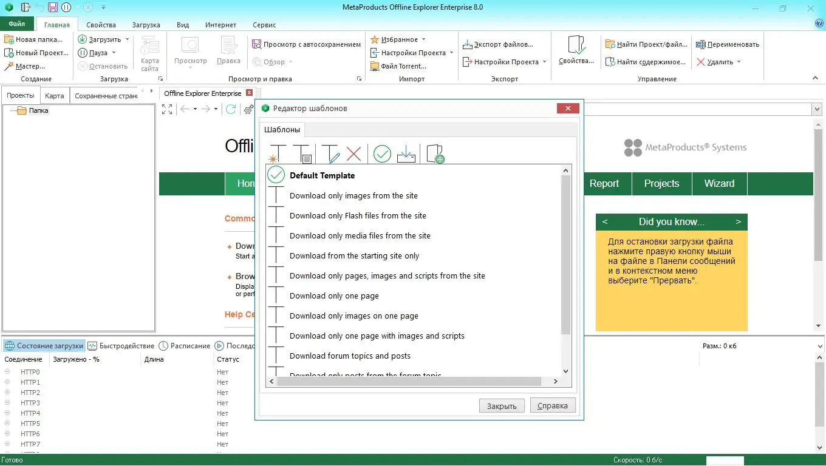Select the Default Template entry

click(414, 175)
